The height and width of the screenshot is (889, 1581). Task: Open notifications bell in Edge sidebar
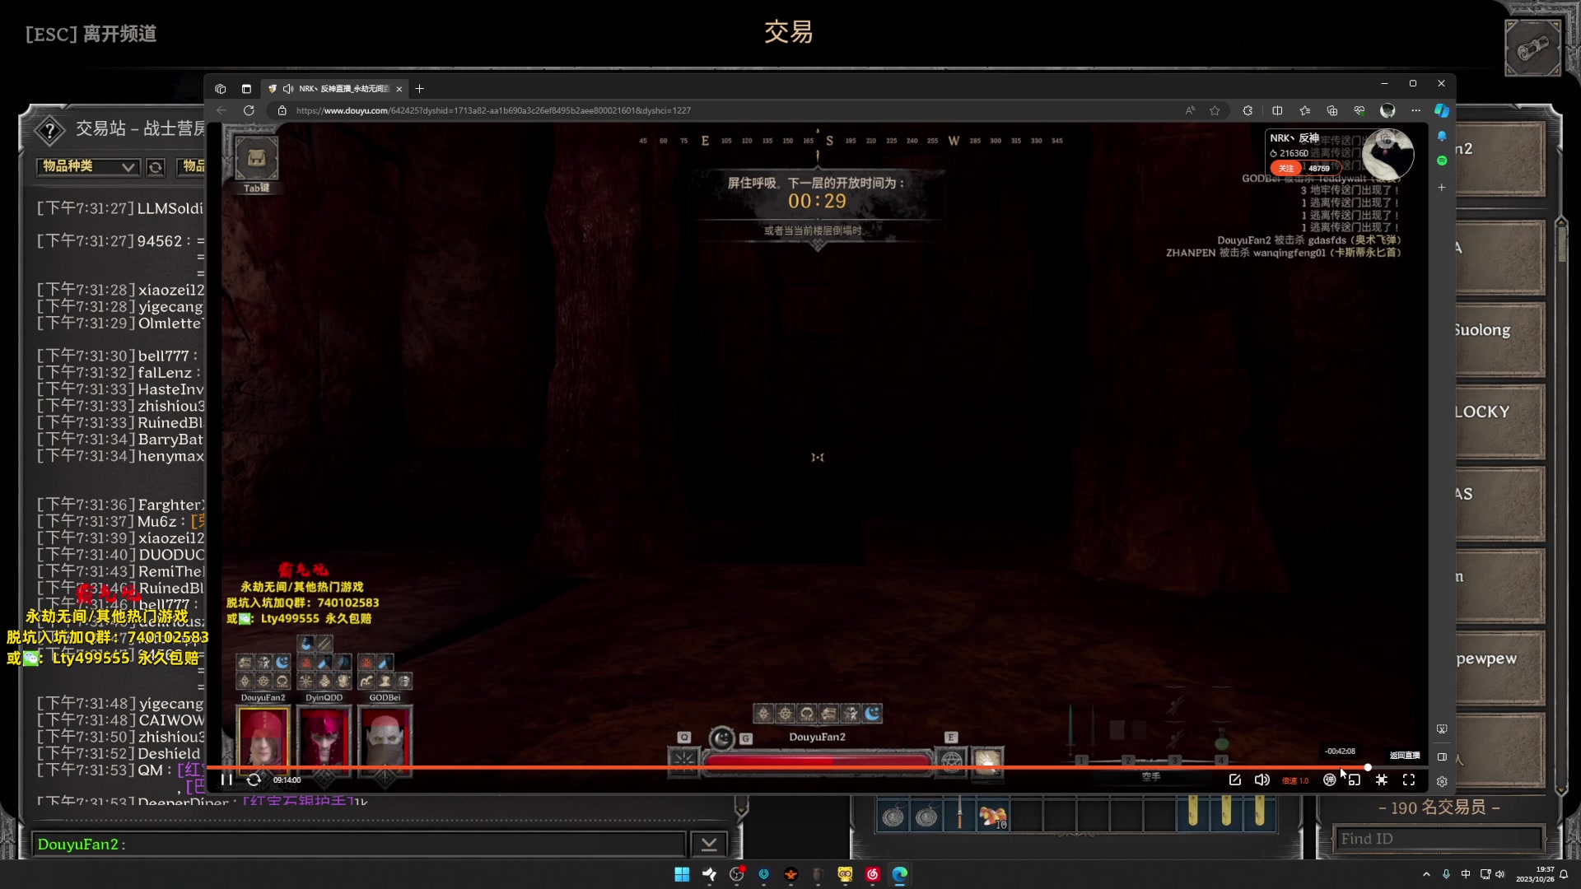tap(1442, 136)
